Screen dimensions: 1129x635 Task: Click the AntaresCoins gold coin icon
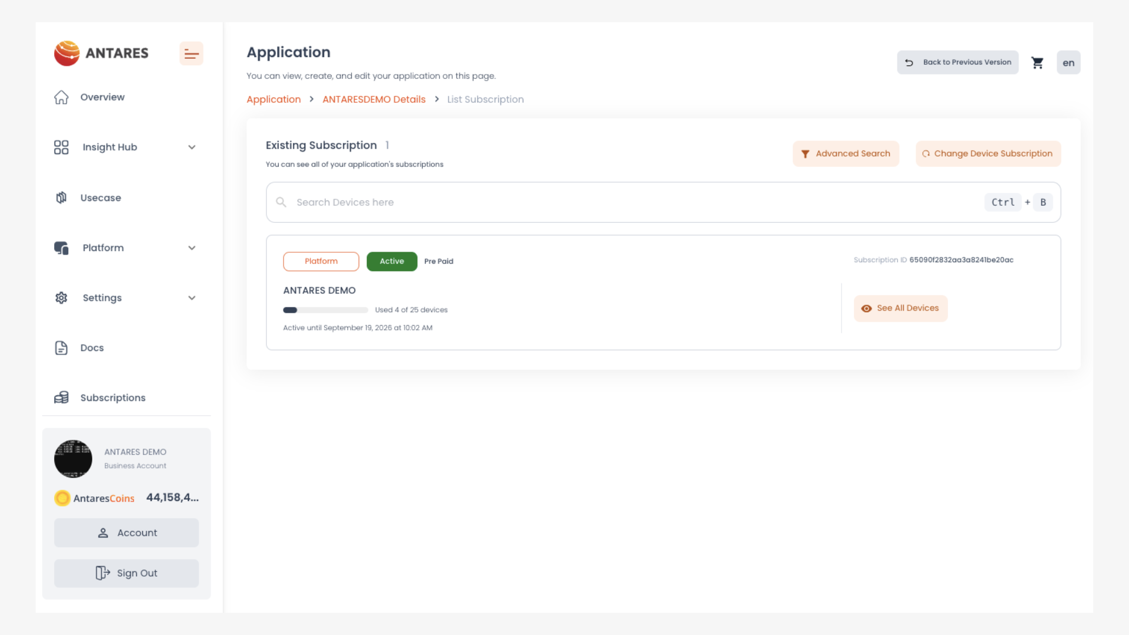point(62,498)
